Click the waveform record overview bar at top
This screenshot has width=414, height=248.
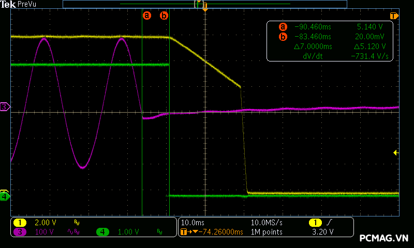coord(204,4)
